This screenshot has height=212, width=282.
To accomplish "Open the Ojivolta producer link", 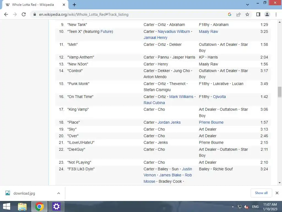I will [x=219, y=97].
